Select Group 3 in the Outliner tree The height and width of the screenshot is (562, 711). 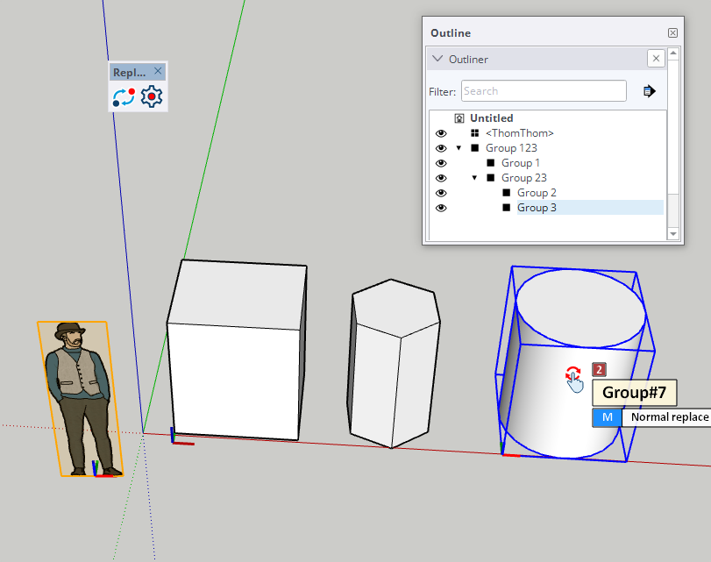tap(536, 208)
